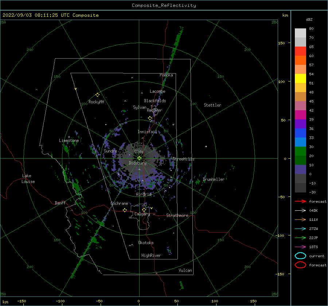Viewport: 328px width, 306px height.
Task: Select the orange 111V arrow legend icon
Action: [300, 219]
